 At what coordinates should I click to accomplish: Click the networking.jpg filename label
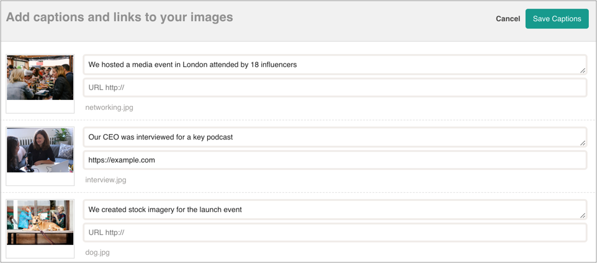tap(109, 107)
